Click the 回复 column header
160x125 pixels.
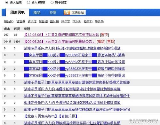[17, 29]
